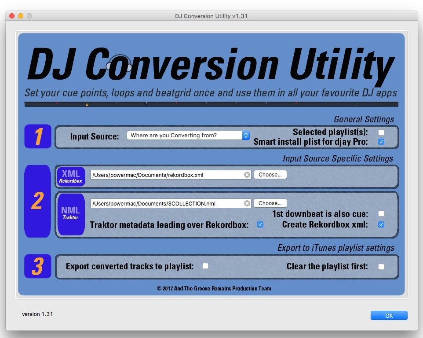The height and width of the screenshot is (338, 423).
Task: Enable Export converted tracks to playlist
Action: pyautogui.click(x=205, y=266)
